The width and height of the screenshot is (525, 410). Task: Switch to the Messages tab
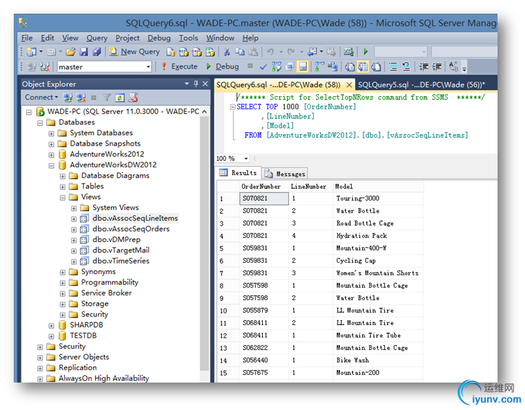click(x=285, y=173)
